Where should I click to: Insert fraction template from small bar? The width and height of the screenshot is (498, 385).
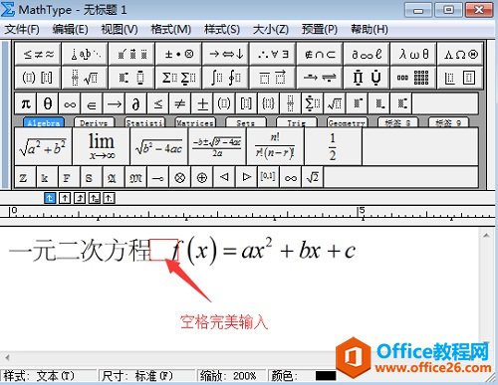click(290, 104)
